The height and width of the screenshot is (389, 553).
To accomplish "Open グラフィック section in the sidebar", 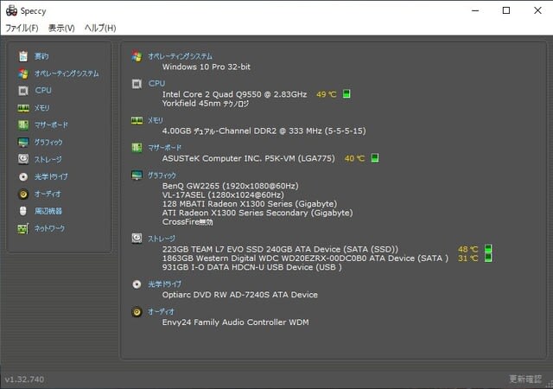I will coord(48,143).
